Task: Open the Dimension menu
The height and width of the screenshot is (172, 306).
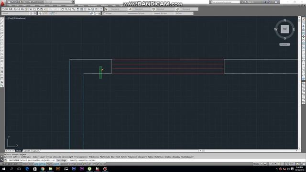Action: 69,5
